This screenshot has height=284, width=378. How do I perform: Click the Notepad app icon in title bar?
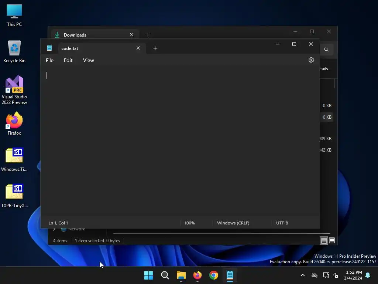click(49, 48)
